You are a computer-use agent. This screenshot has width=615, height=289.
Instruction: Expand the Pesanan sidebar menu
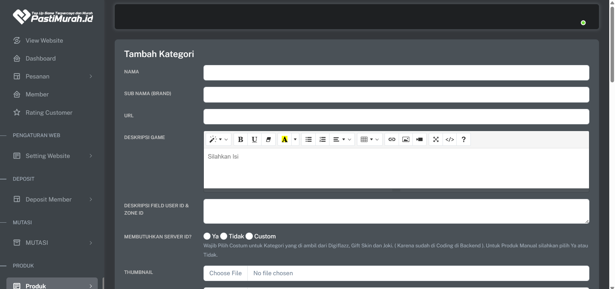[x=52, y=77]
